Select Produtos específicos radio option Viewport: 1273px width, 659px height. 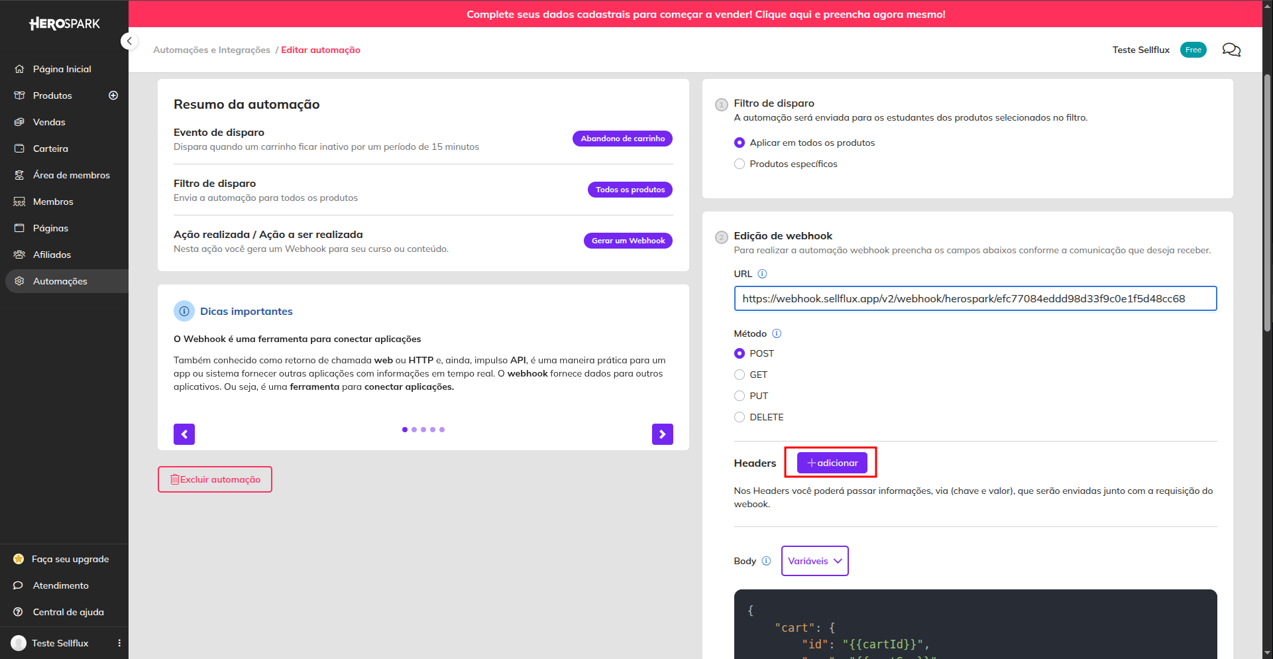[x=740, y=164]
